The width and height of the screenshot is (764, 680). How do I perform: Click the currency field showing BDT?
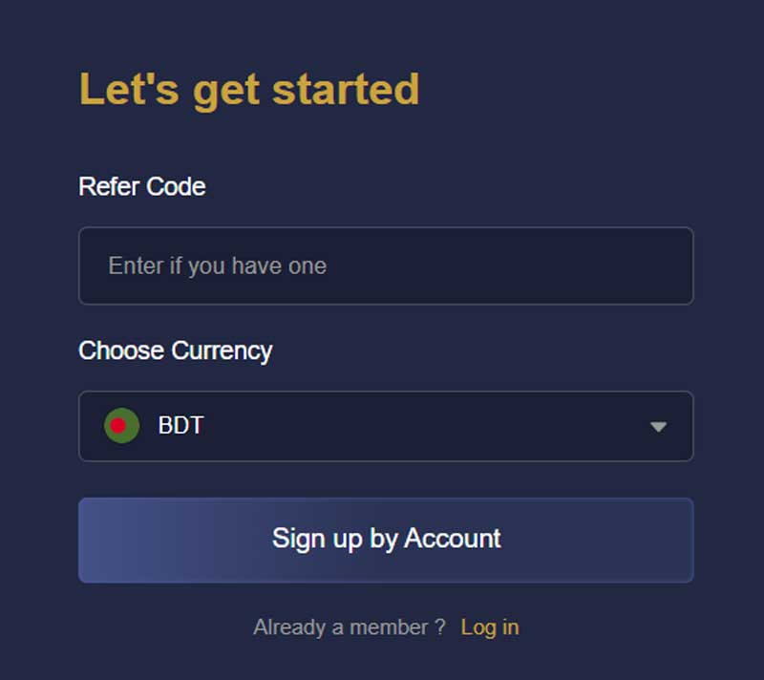tap(386, 426)
